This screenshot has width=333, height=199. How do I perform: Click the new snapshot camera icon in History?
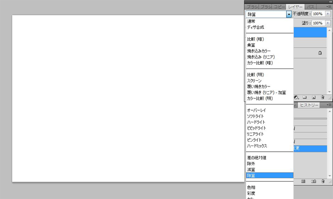click(314, 182)
